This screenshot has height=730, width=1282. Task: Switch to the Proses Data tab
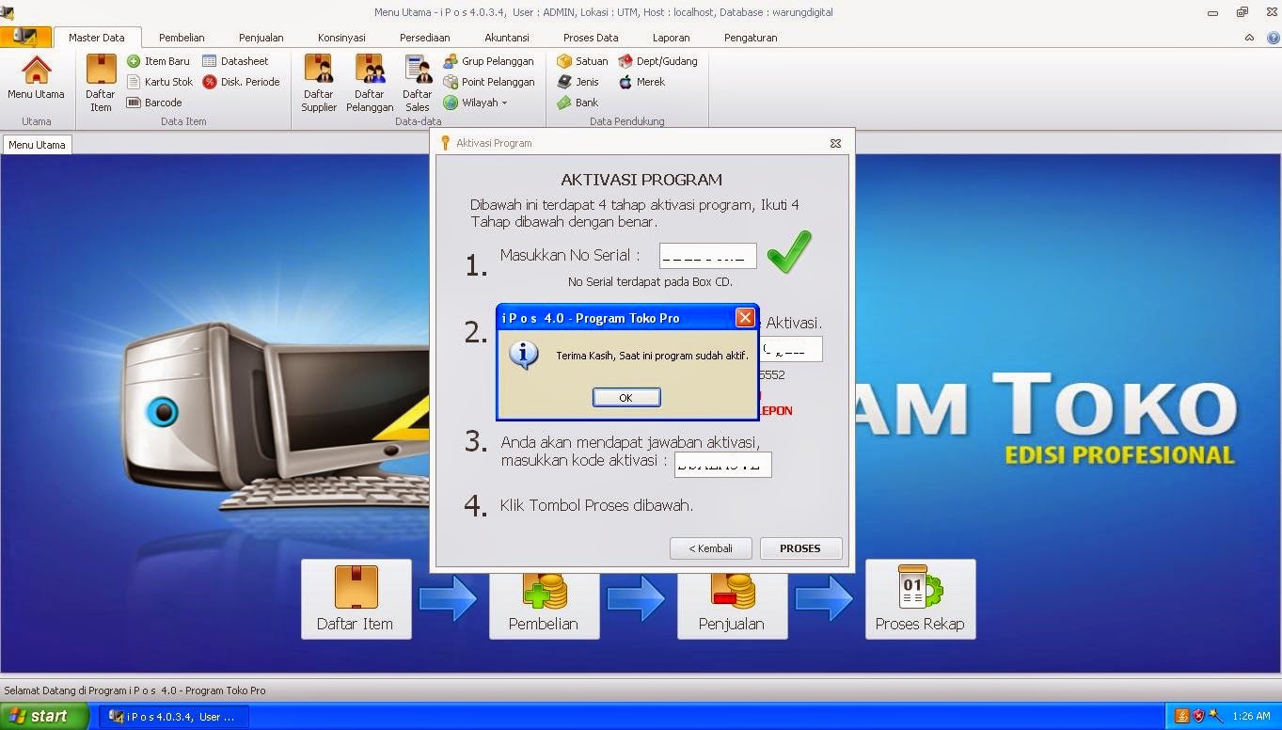tap(591, 38)
